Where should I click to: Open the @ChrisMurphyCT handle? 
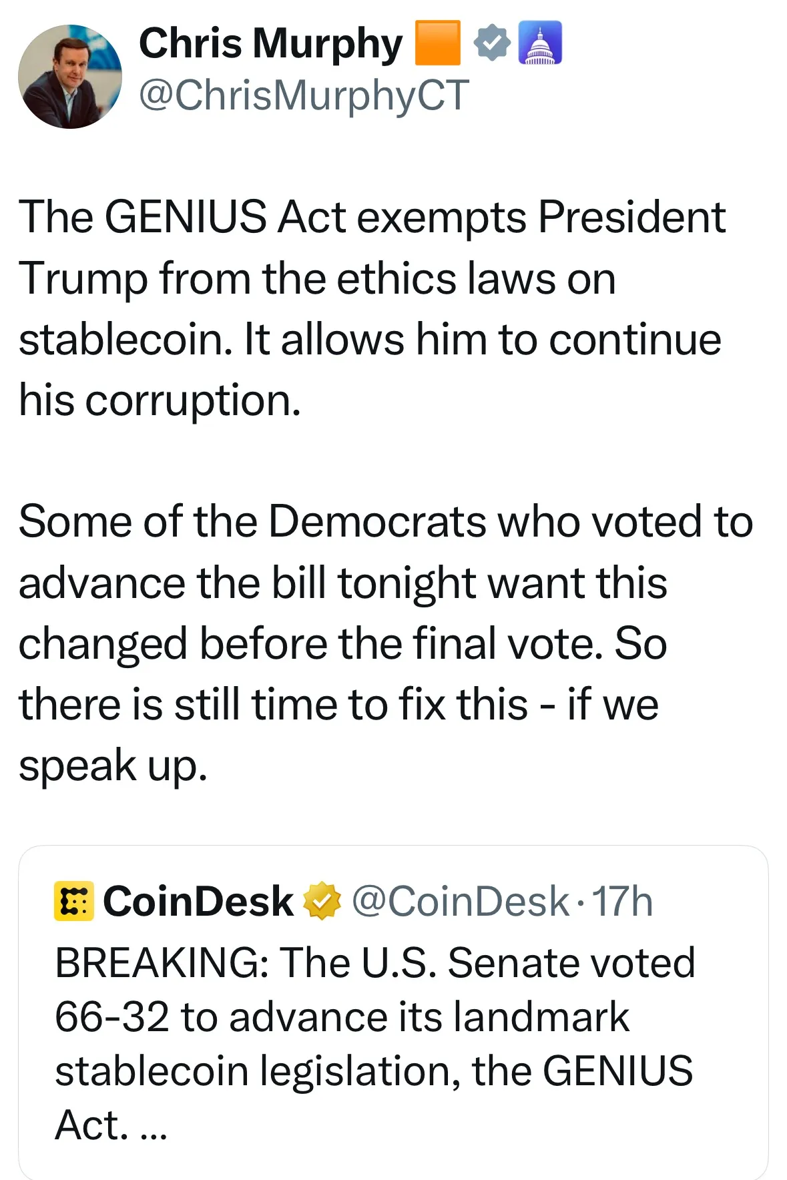(304, 95)
